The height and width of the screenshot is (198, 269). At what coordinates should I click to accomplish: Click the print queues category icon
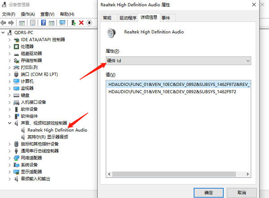pyautogui.click(x=16, y=68)
